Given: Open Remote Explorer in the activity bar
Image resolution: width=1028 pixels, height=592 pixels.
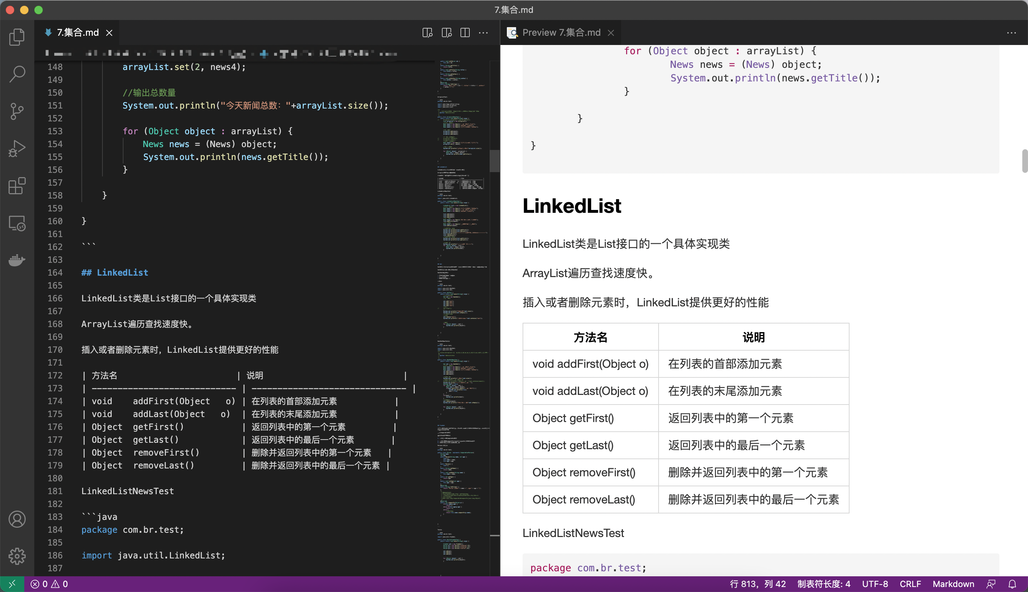Looking at the screenshot, I should (x=17, y=223).
